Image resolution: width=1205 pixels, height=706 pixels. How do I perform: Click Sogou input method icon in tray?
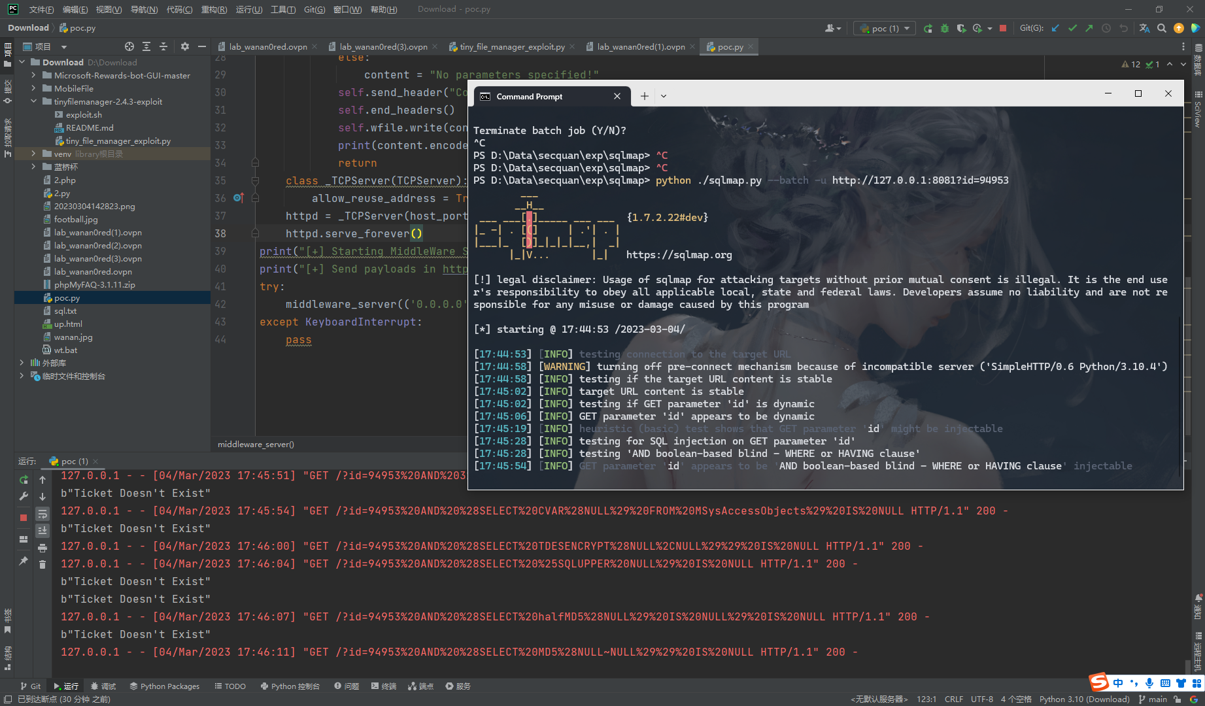1100,682
